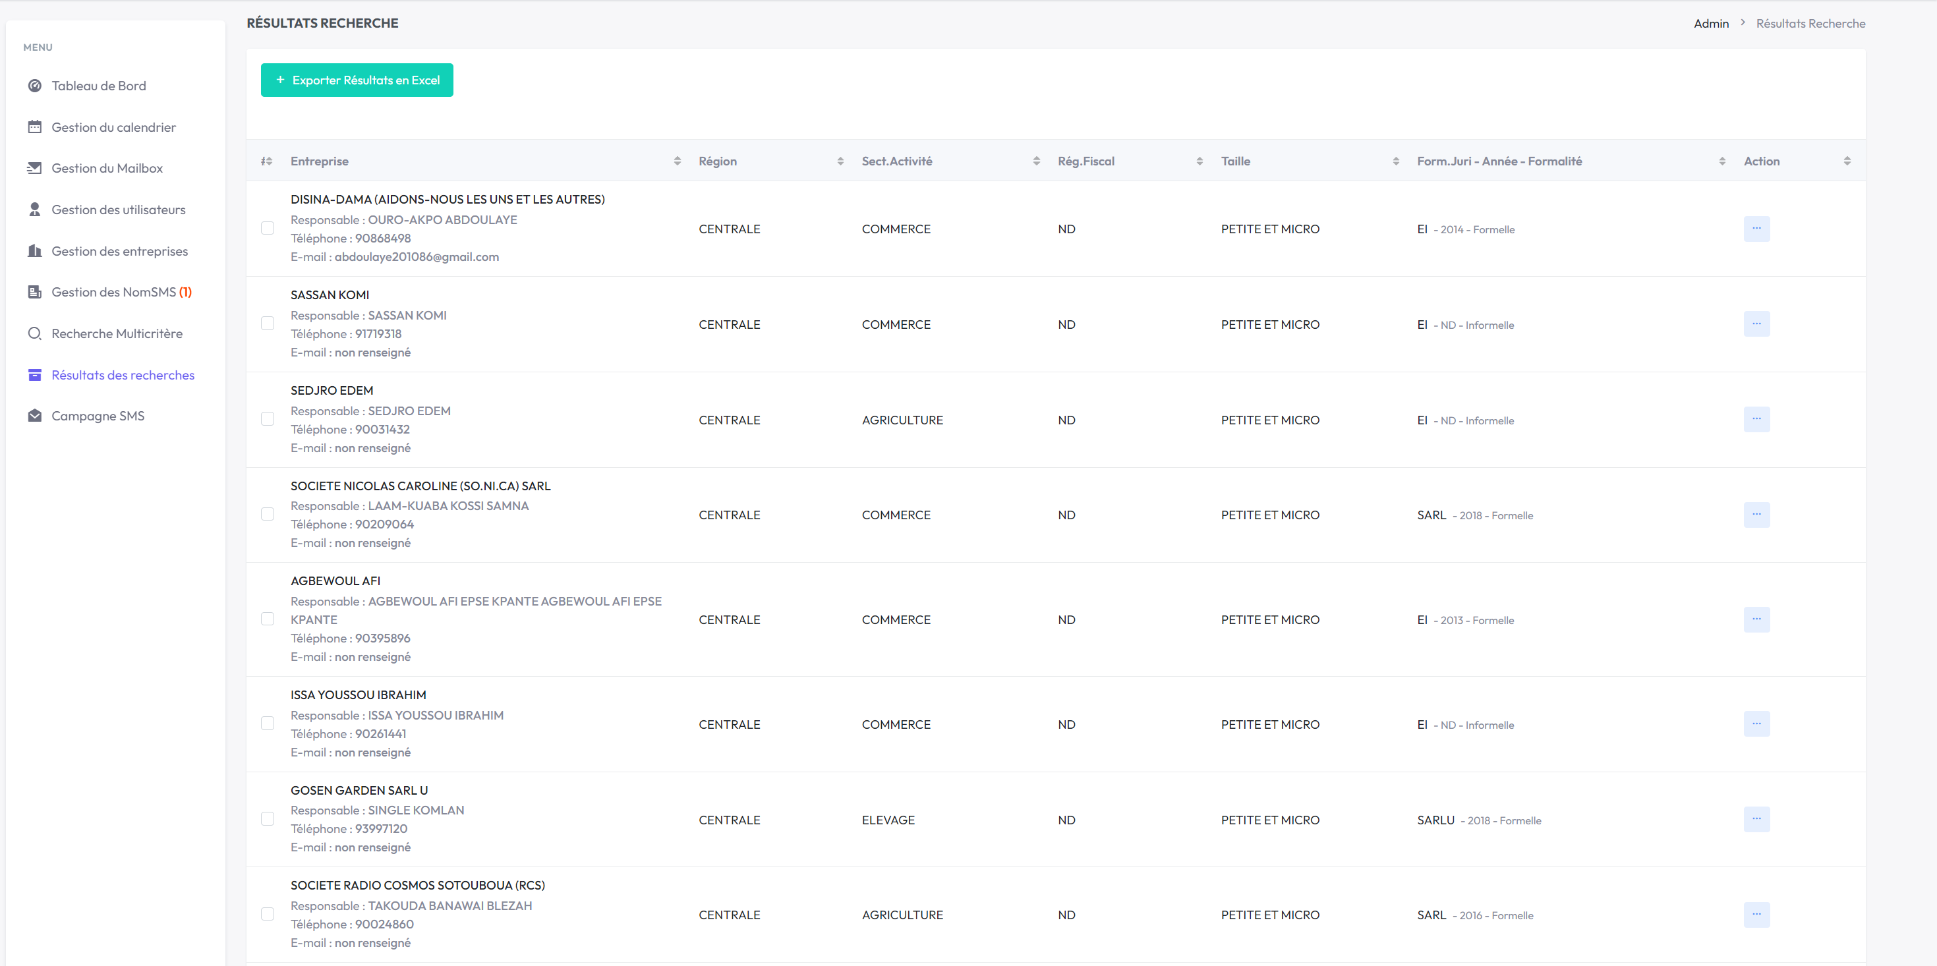1937x966 pixels.
Task: Click Résultats Recherche breadcrumb
Action: 1810,23
